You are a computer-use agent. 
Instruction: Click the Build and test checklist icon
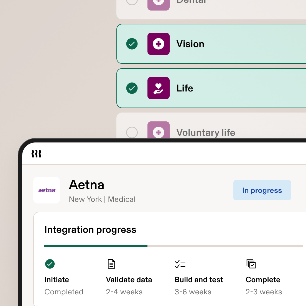coord(180,264)
